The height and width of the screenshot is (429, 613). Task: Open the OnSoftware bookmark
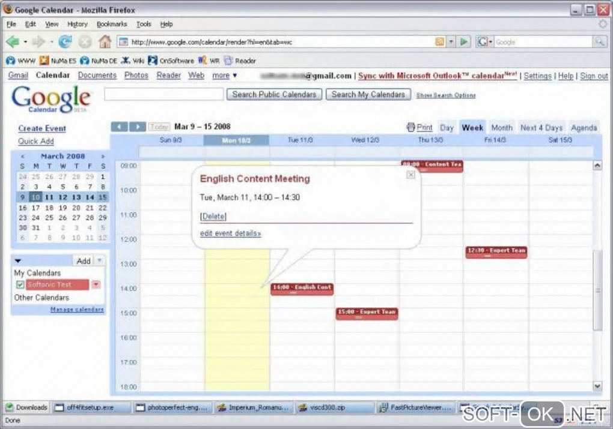coord(171,61)
